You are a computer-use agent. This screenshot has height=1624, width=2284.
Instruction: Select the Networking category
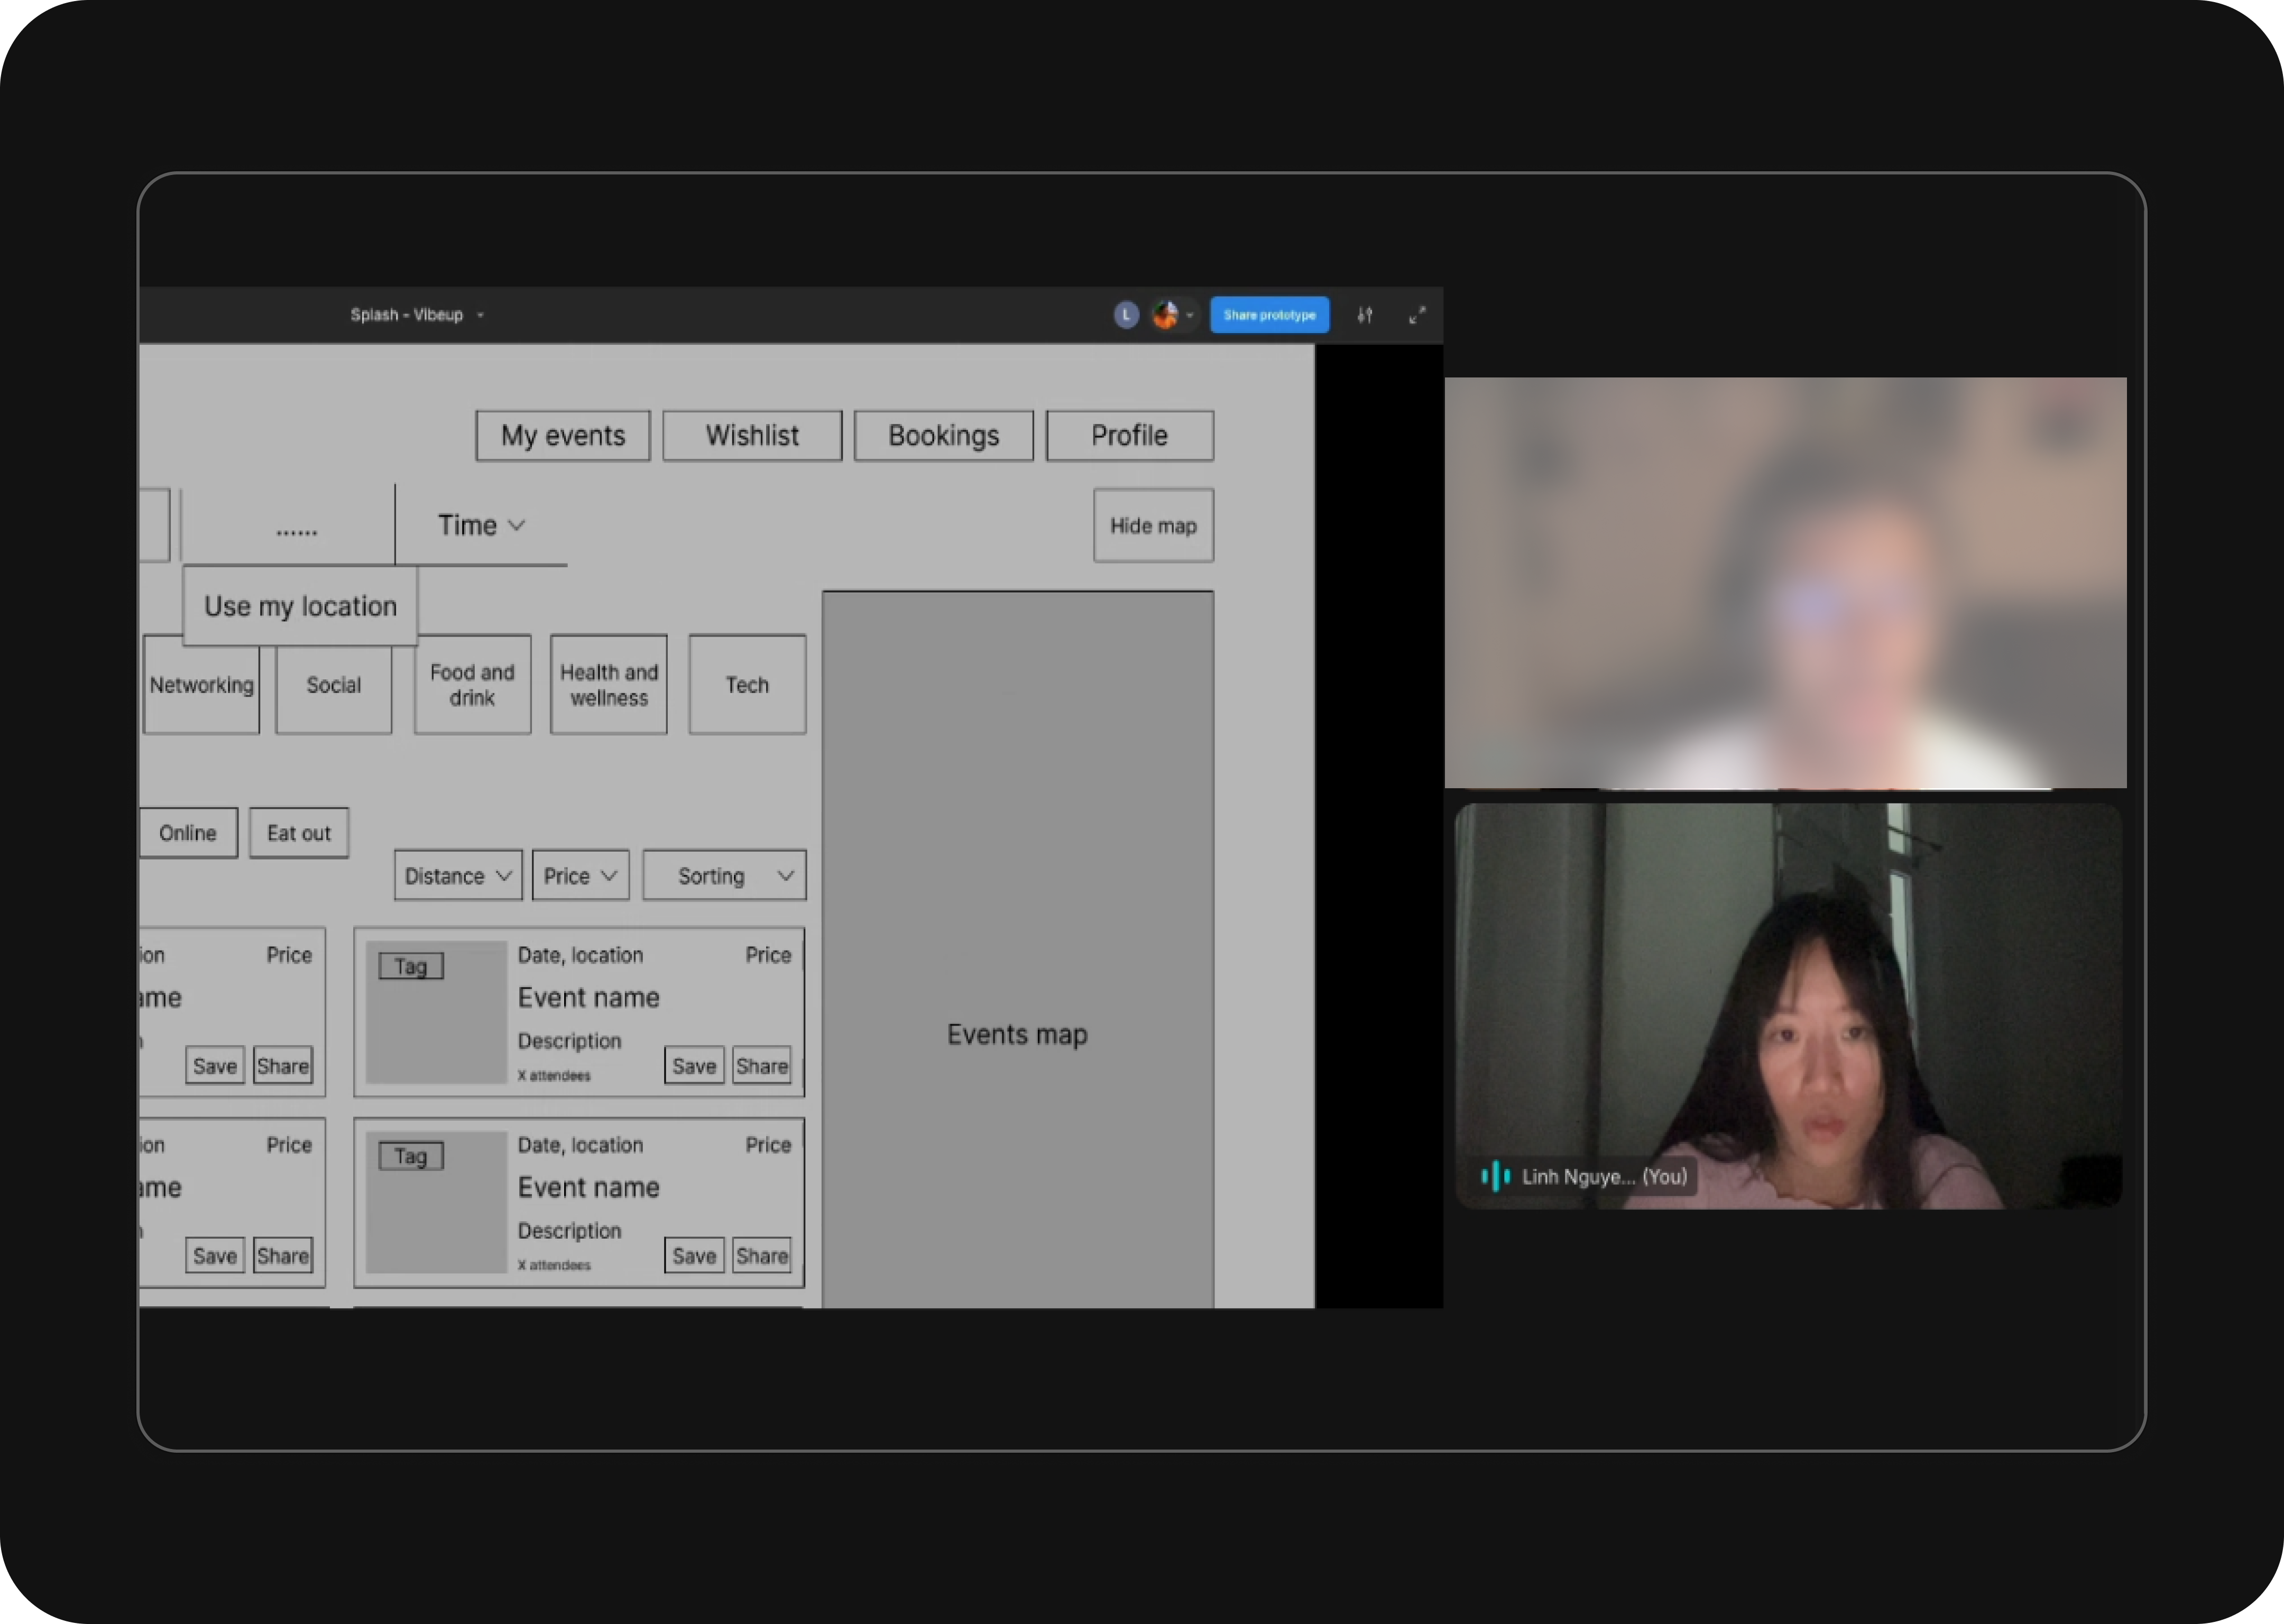(x=201, y=685)
